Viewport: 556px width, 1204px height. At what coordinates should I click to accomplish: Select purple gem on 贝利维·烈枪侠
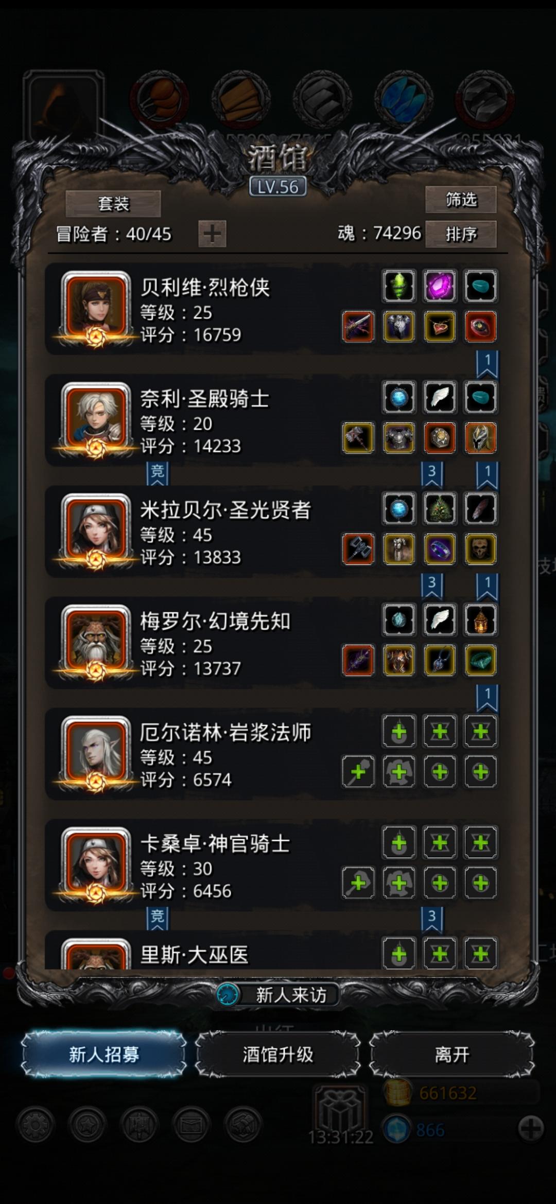440,286
